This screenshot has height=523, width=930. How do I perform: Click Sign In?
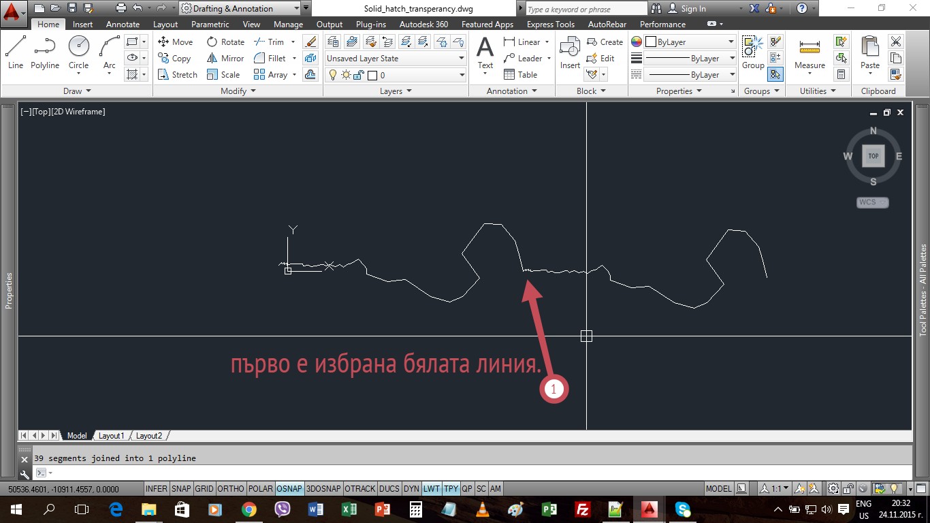(687, 9)
